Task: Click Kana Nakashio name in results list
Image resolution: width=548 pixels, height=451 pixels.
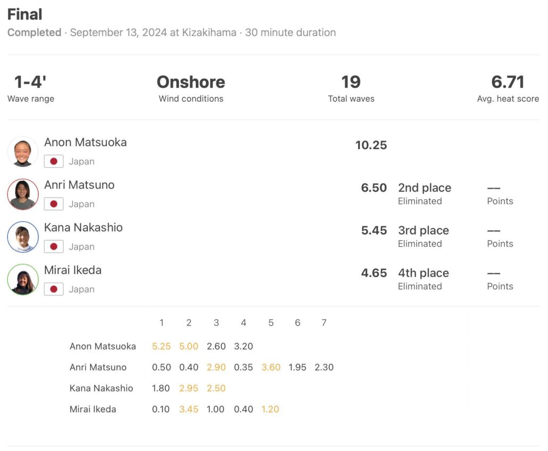Action: pos(84,228)
